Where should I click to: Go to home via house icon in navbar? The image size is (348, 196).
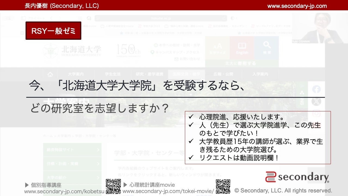click(50, 74)
